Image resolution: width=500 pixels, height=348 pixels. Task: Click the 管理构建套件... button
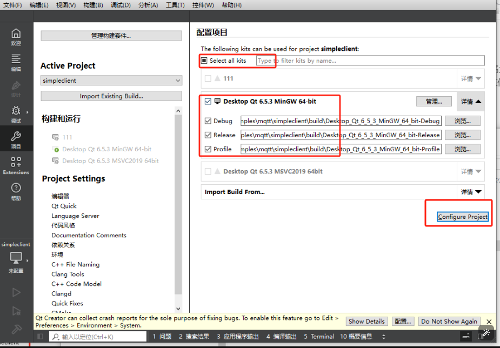[111, 36]
